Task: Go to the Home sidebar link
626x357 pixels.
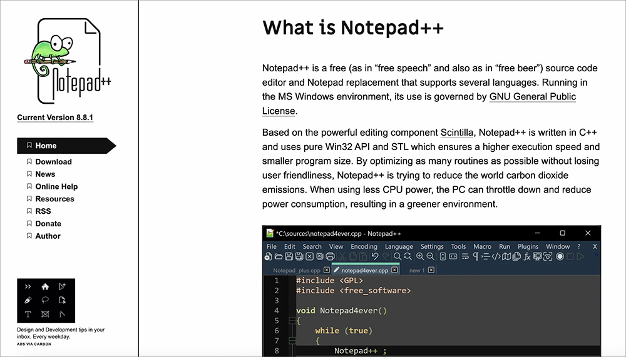Action: tap(66, 146)
